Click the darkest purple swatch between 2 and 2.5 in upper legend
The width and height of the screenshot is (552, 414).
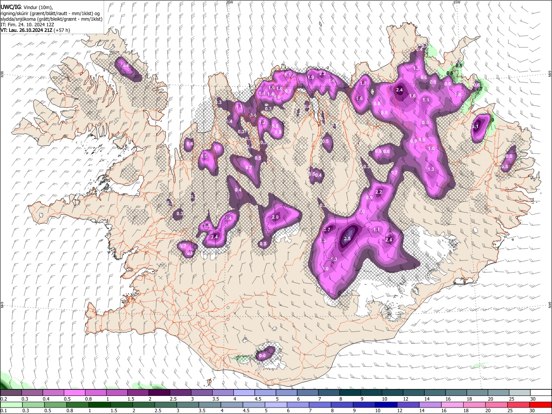coord(159,393)
